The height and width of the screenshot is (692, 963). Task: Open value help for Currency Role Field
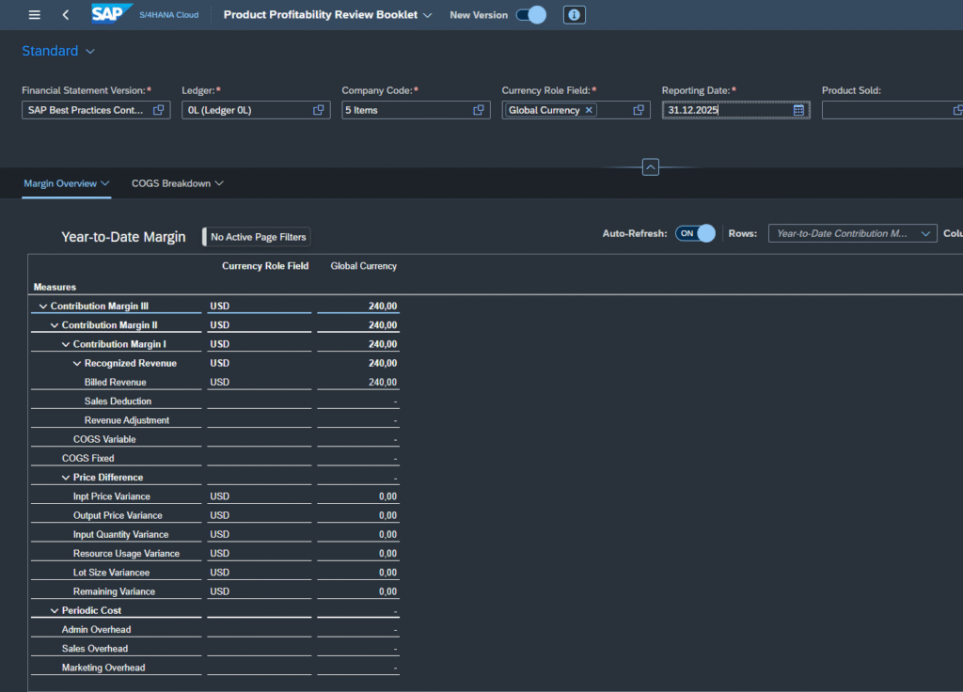[x=639, y=110]
